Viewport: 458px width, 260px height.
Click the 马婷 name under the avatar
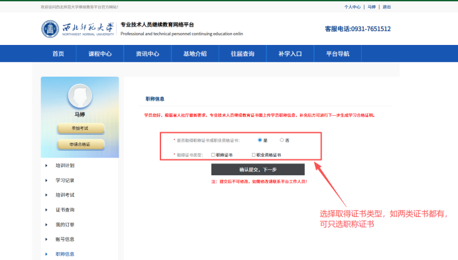coord(80,114)
